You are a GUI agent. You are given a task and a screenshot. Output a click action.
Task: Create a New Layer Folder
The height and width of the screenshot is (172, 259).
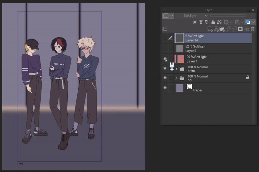click(222, 29)
